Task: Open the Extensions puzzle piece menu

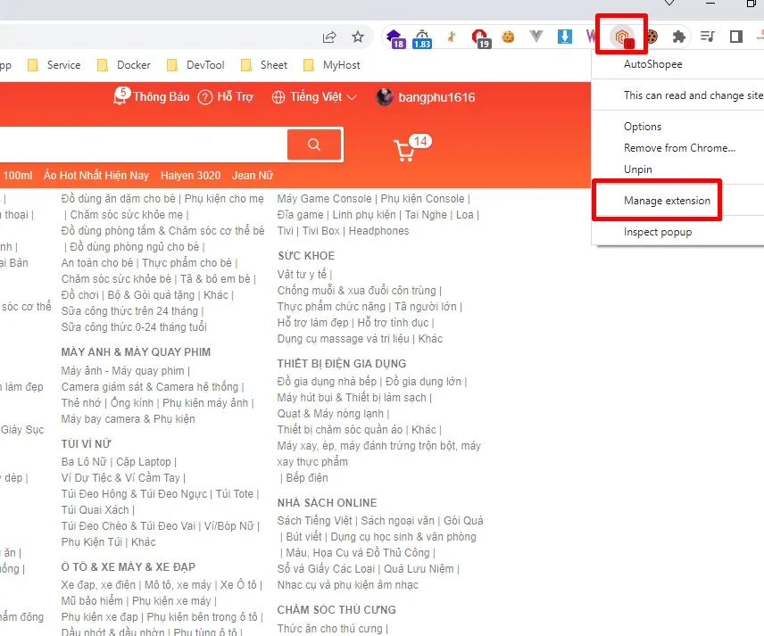Action: coord(678,37)
